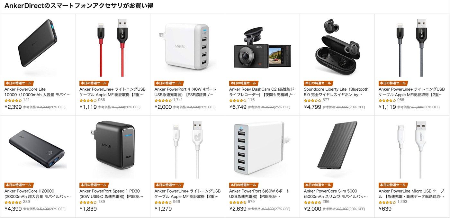Click the deal badge on PowerPort 6

tap(243, 185)
